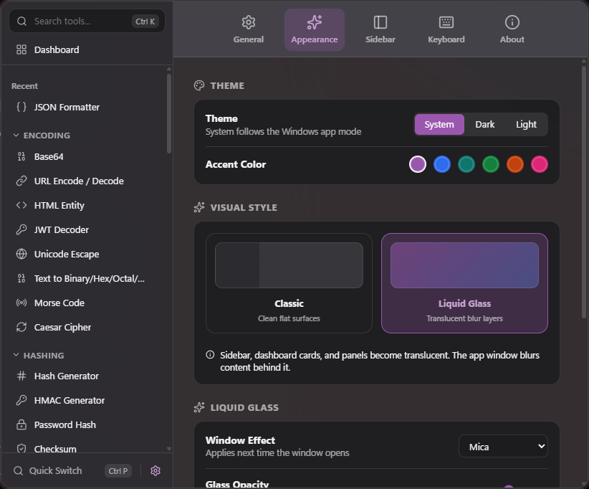
Task: Click the Quick Switch magnifier icon
Action: (x=18, y=470)
